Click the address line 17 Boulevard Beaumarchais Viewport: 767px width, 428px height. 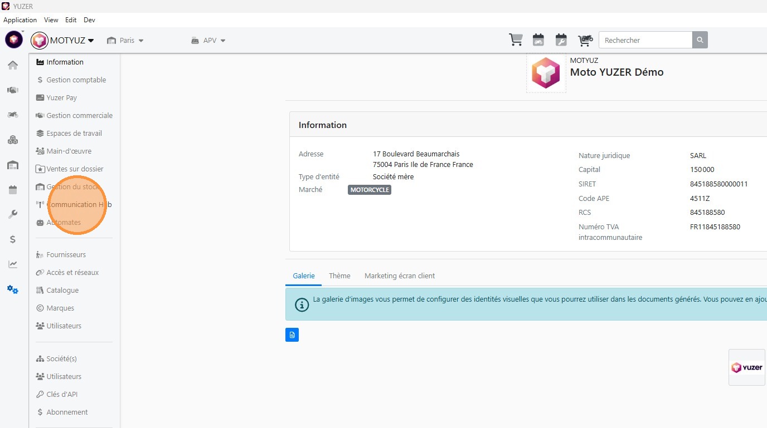pyautogui.click(x=416, y=154)
